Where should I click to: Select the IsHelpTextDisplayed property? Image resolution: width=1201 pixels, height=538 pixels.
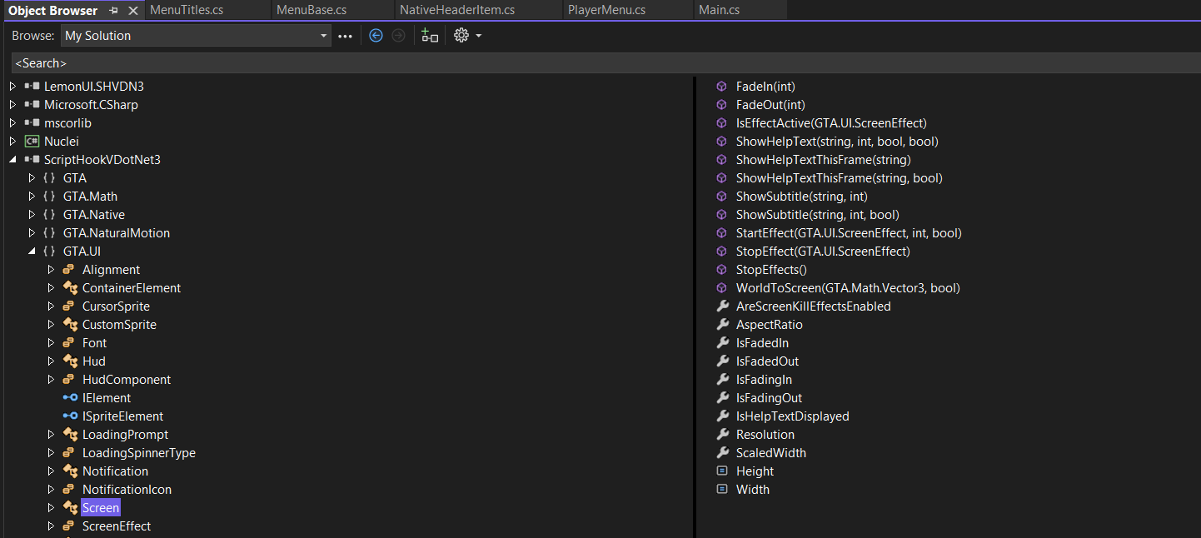[793, 416]
